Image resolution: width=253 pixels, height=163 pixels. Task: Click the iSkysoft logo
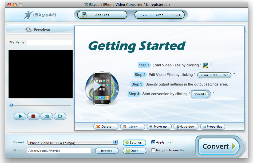40,15
